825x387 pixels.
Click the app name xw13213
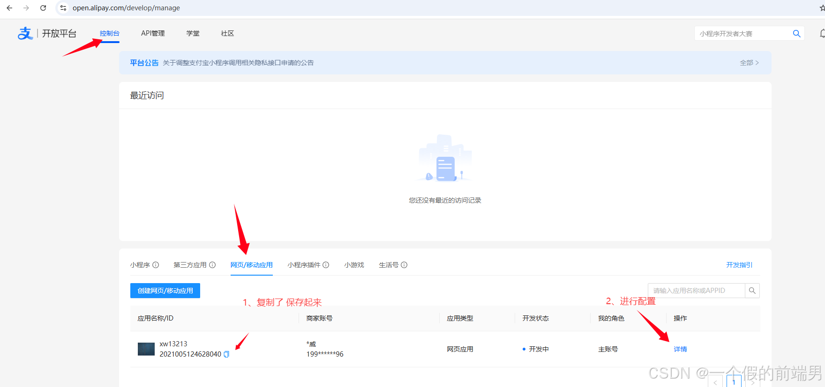[173, 344]
